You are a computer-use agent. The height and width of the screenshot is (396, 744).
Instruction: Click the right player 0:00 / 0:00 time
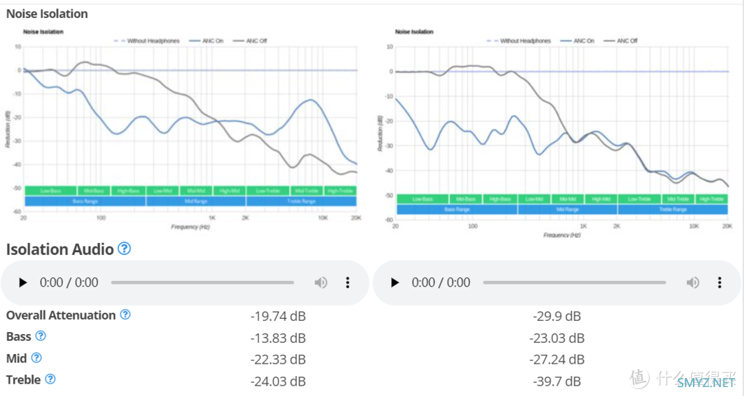coord(441,282)
